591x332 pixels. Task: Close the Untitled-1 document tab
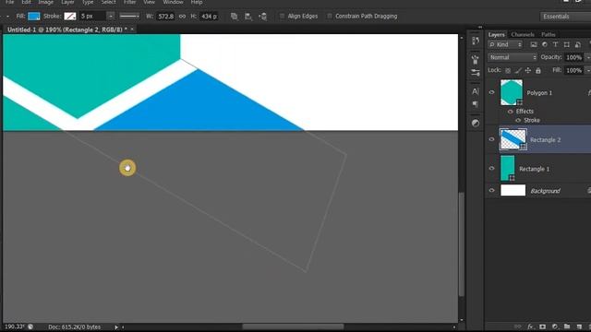[132, 29]
